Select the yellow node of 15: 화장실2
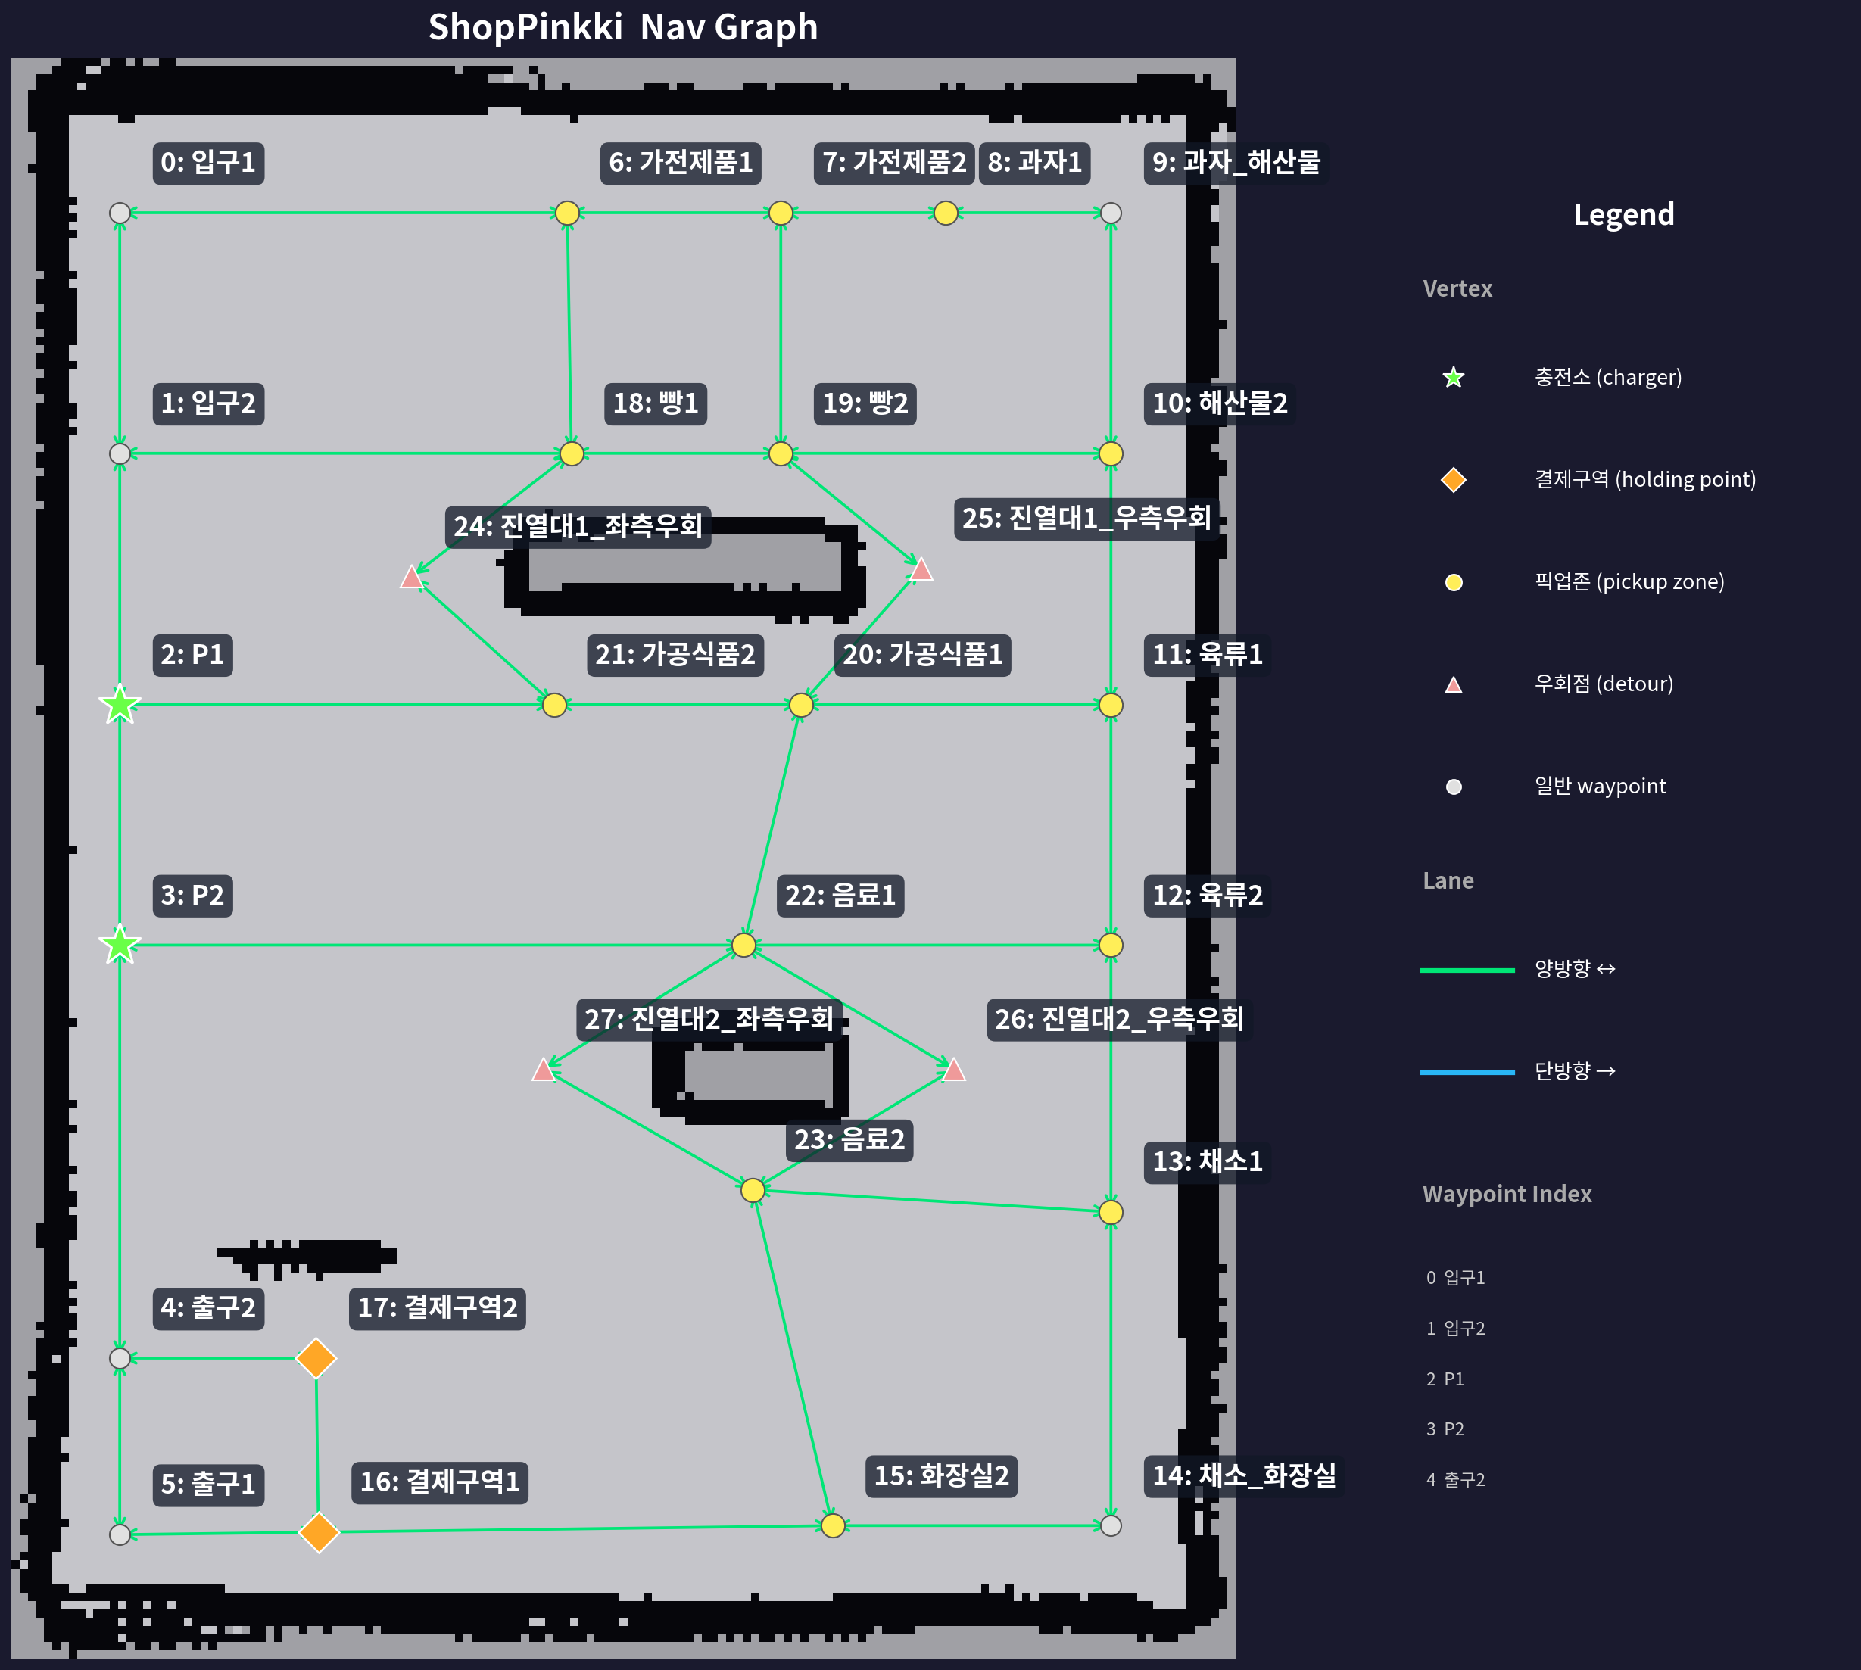Viewport: 1861px width, 1670px height. [x=834, y=1526]
